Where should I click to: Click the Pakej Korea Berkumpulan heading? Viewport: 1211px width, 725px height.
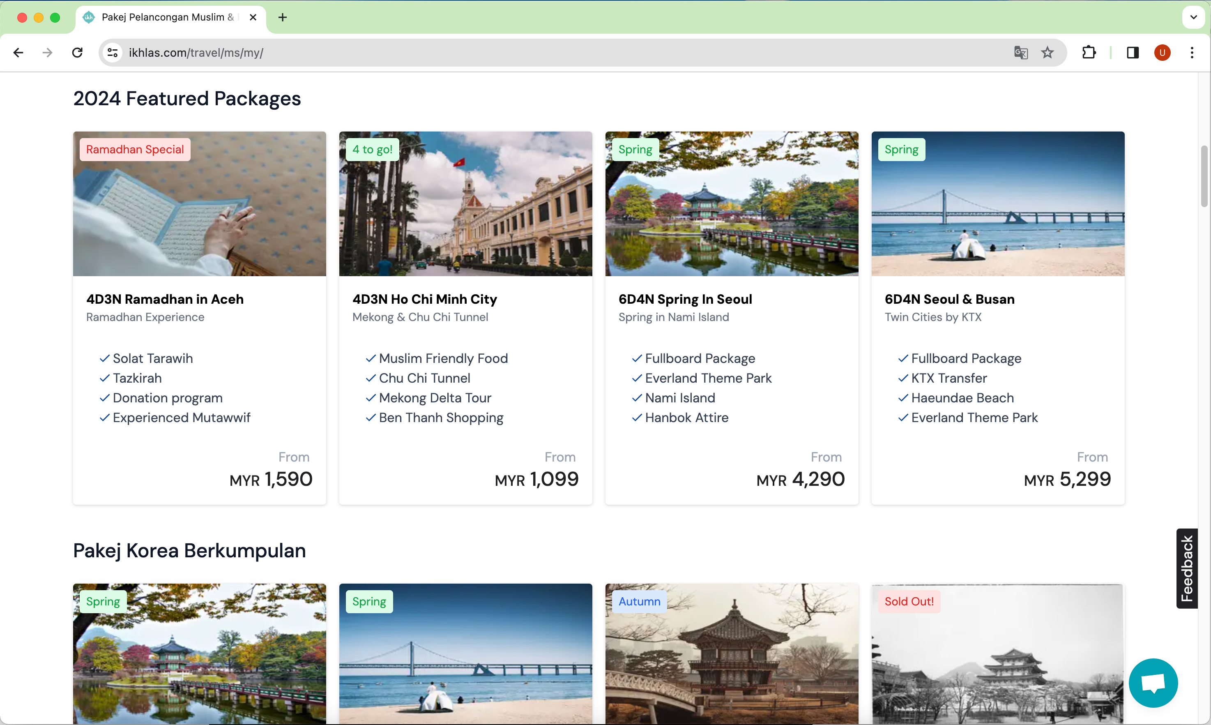click(x=189, y=551)
